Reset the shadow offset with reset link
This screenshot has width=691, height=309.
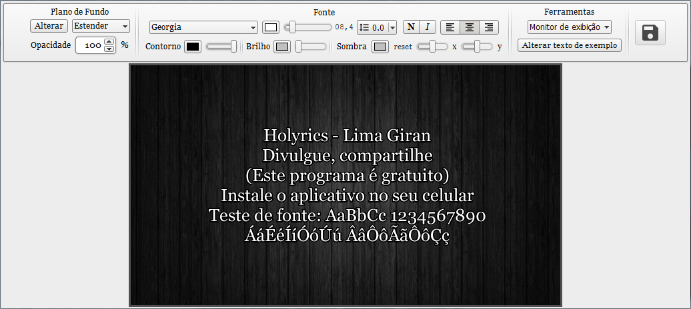pyautogui.click(x=403, y=47)
